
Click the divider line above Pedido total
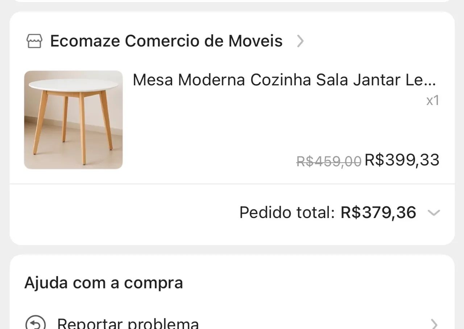232,184
